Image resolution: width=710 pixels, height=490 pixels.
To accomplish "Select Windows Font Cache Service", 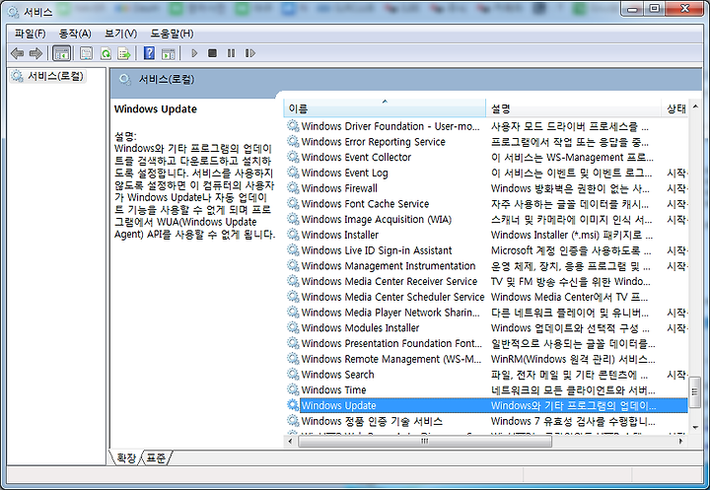I will pos(487,204).
